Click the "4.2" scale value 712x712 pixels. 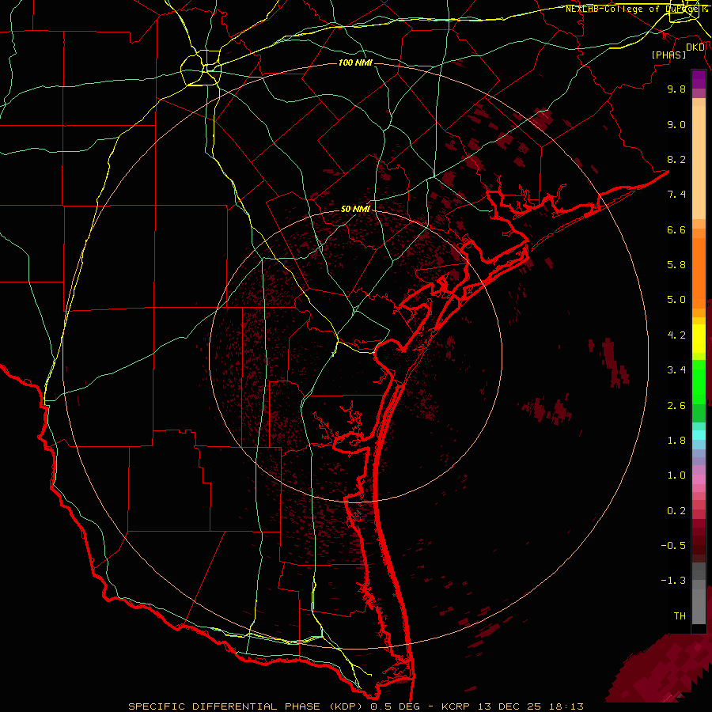click(x=676, y=335)
